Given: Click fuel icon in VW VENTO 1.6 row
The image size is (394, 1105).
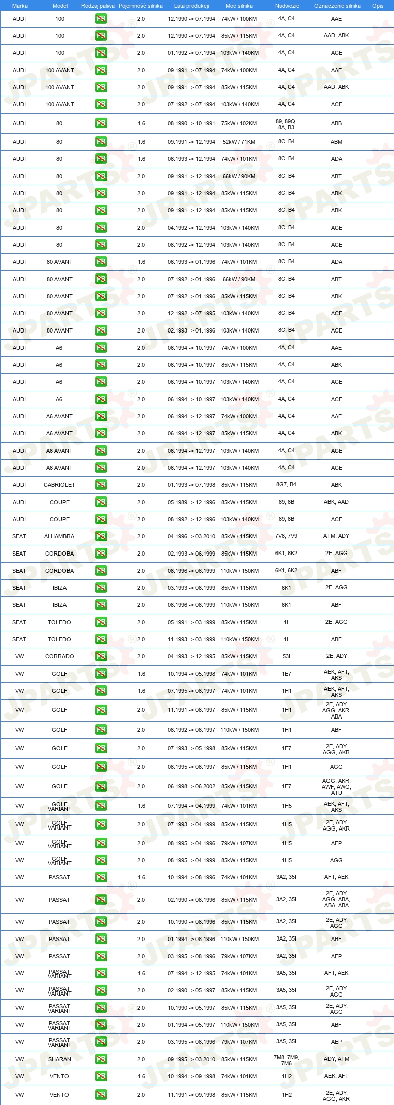Looking at the screenshot, I should (x=101, y=1076).
